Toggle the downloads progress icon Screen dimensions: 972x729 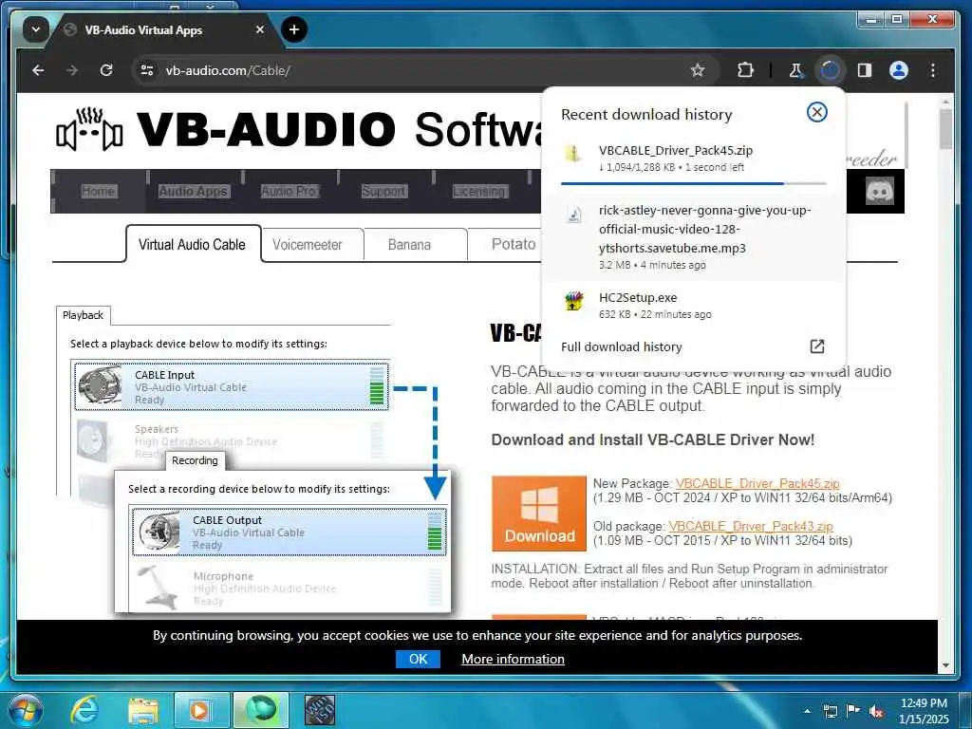click(x=830, y=70)
